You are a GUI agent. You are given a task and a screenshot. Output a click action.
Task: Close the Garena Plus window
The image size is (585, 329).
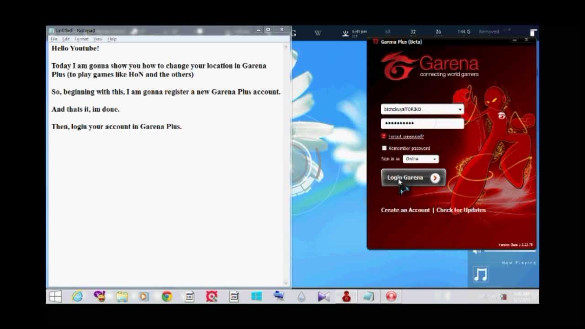pos(526,40)
